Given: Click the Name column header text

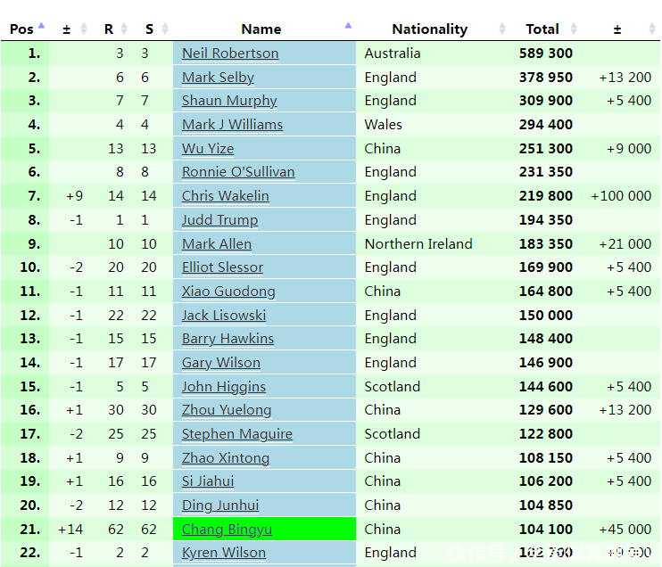Looking at the screenshot, I should (x=261, y=29).
